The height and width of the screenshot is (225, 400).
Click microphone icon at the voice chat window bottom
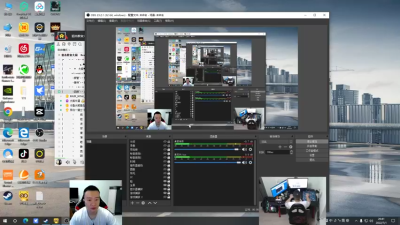(x=74, y=162)
